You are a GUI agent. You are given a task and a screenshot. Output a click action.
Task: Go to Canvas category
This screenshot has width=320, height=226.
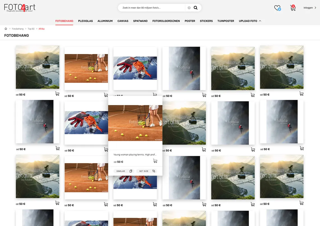123,21
